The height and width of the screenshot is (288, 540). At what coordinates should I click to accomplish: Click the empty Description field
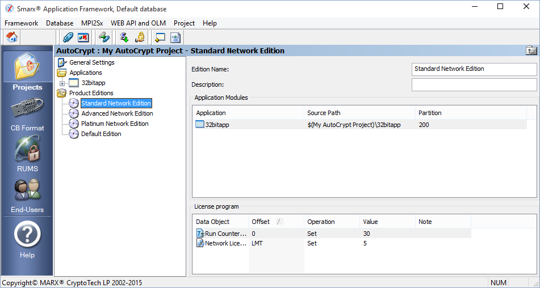click(x=474, y=84)
